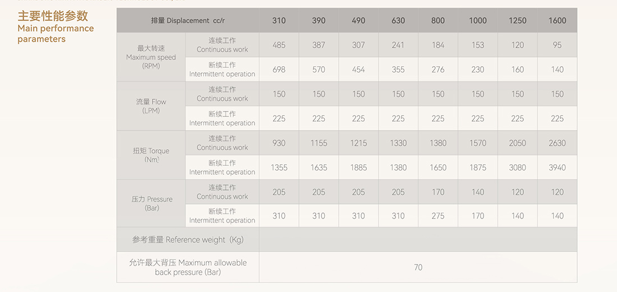Click the Flow (LPM) row label
617x292 pixels.
(x=151, y=106)
